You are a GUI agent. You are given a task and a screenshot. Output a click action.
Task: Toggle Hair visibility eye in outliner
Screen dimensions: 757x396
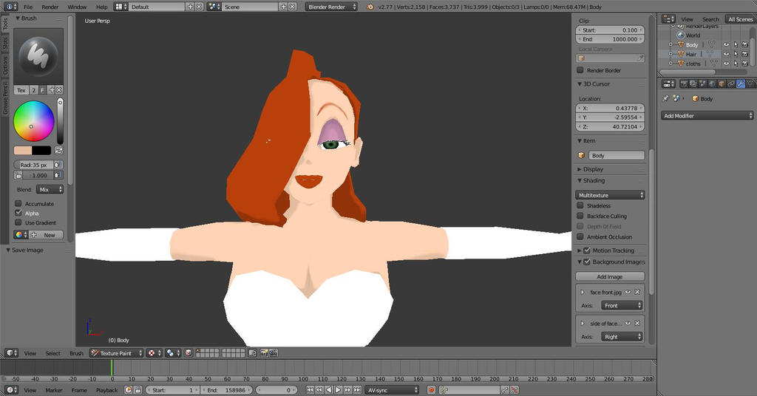[726, 54]
